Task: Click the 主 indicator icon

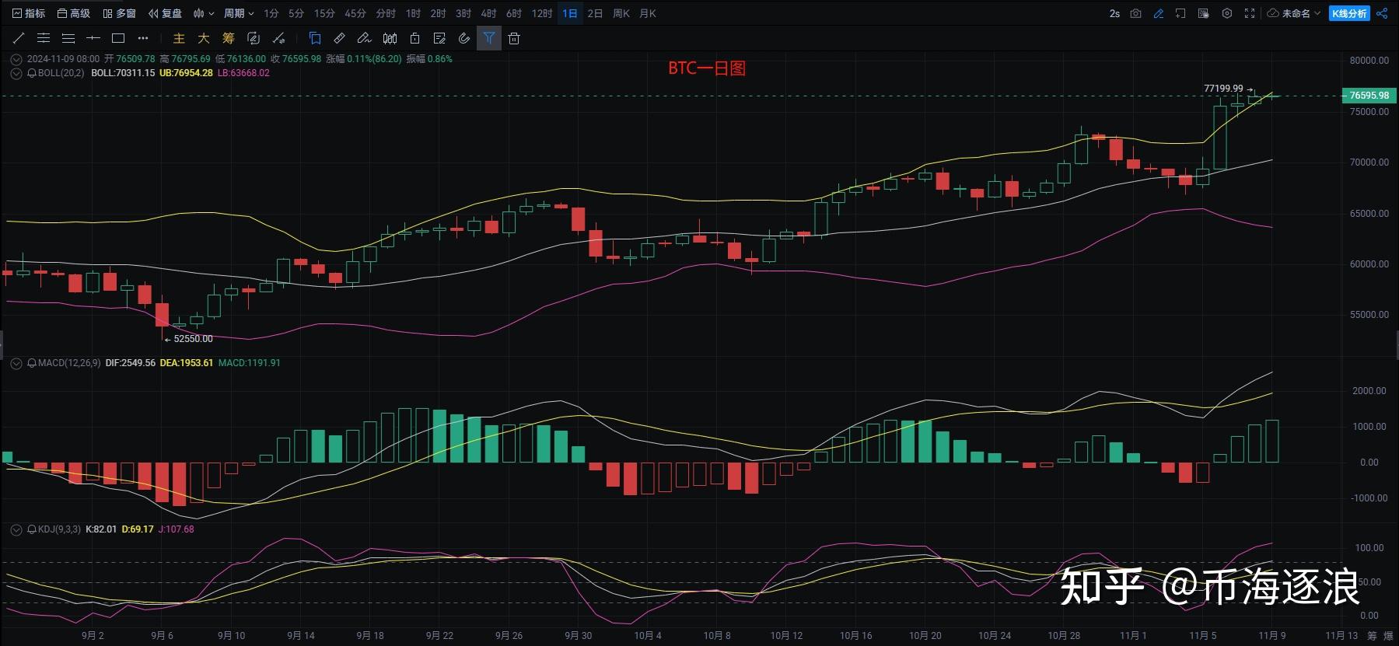Action: (x=179, y=38)
